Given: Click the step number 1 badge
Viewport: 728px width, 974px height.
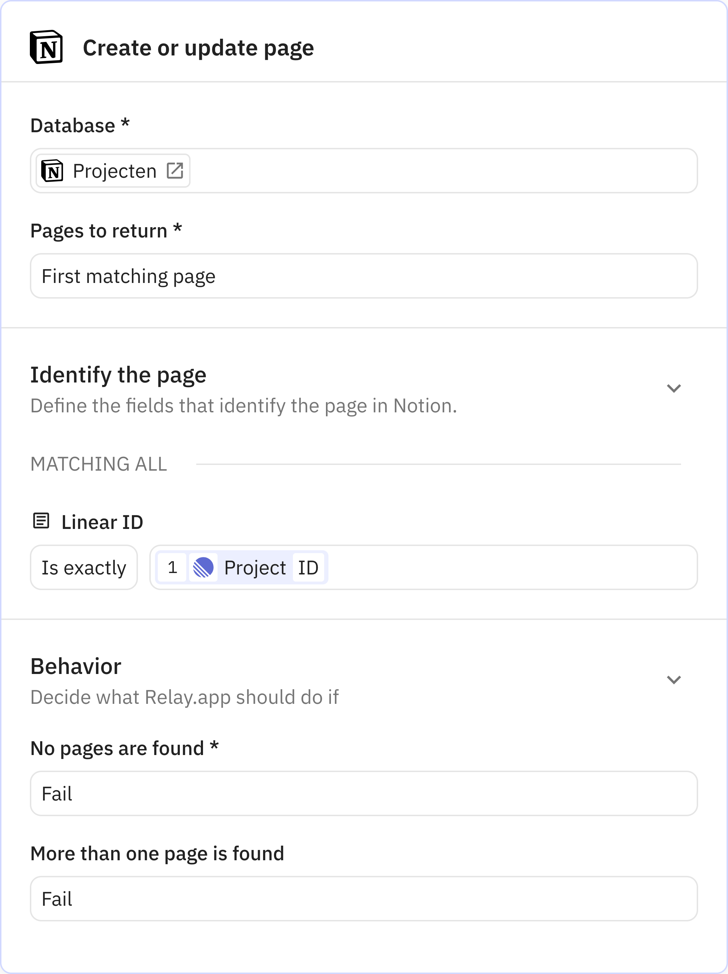Looking at the screenshot, I should point(172,568).
